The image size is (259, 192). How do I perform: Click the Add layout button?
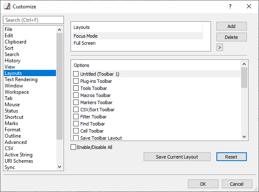231,26
